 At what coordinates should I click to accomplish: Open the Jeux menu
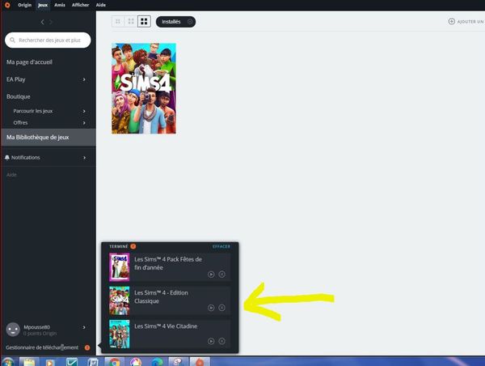[43, 5]
